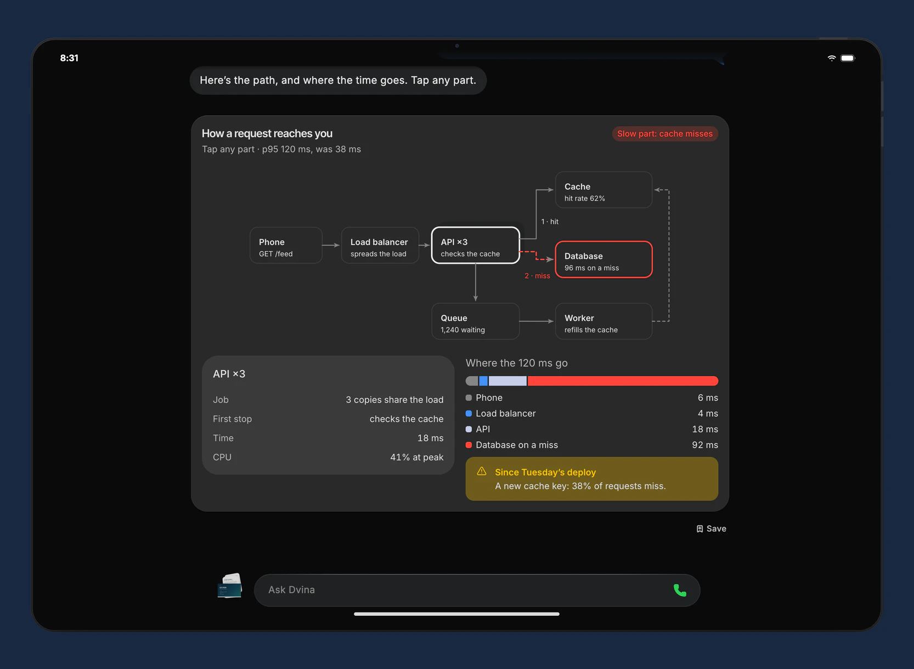Click the "How a request reaches you" heading
The width and height of the screenshot is (914, 669).
click(x=267, y=133)
